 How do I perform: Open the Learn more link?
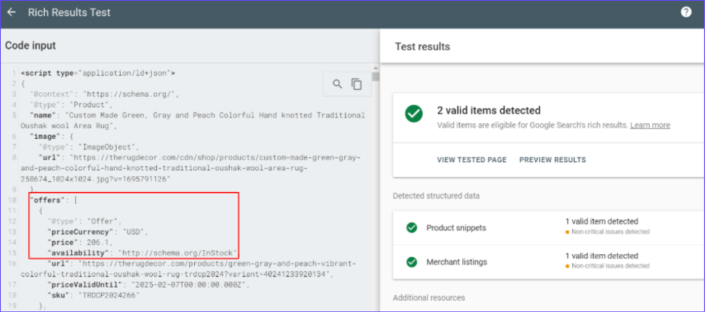[649, 125]
